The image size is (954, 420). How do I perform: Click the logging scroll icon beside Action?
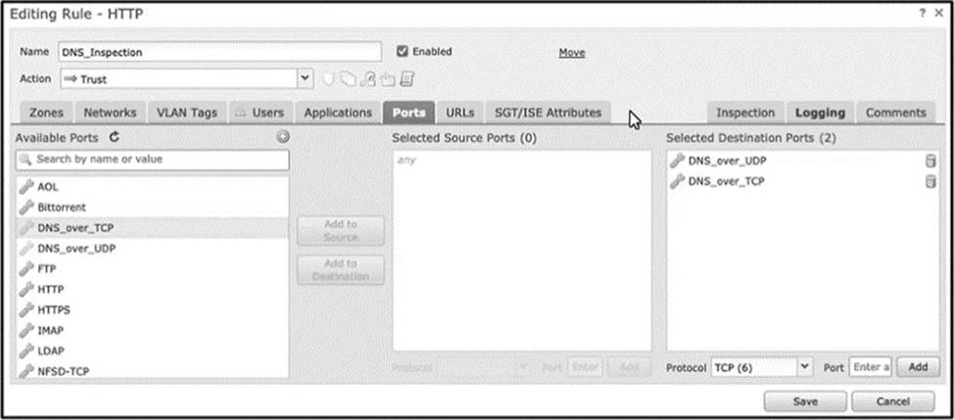407,79
